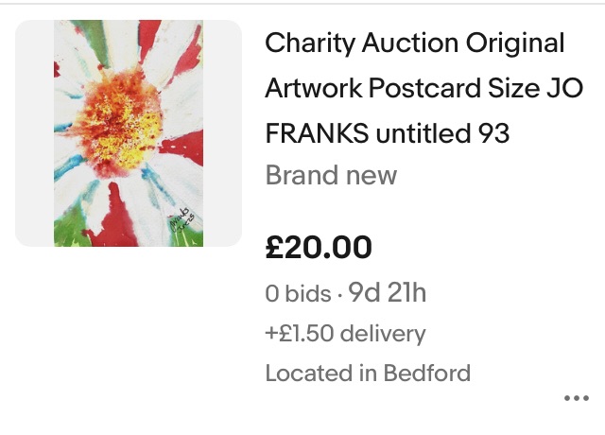Click 'FRANKS untitled 93' in the title
The width and height of the screenshot is (605, 435).
pyautogui.click(x=388, y=133)
